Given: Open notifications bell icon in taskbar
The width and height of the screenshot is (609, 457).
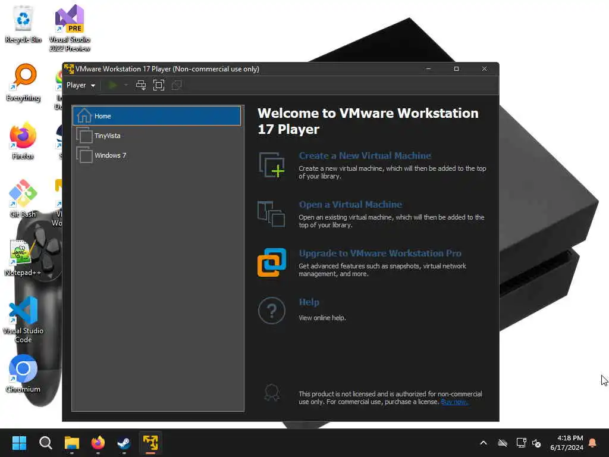Looking at the screenshot, I should 593,443.
